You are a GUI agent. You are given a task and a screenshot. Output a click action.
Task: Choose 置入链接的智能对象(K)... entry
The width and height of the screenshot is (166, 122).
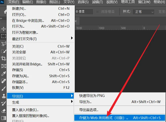[40, 116]
